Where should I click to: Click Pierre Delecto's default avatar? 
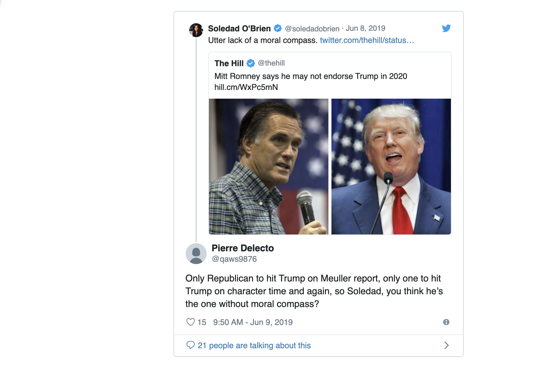coord(196,254)
